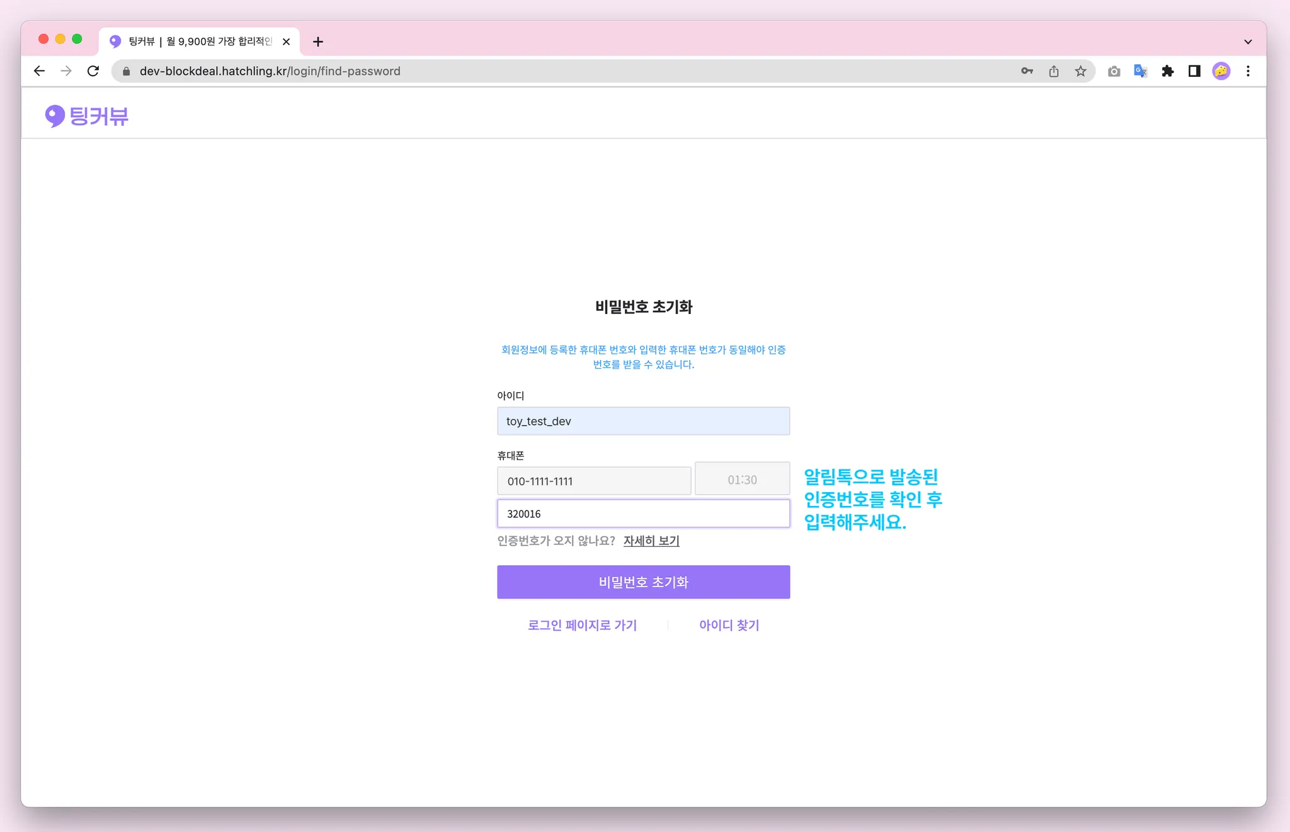Open the profile avatar menu
This screenshot has width=1290, height=832.
[x=1221, y=71]
